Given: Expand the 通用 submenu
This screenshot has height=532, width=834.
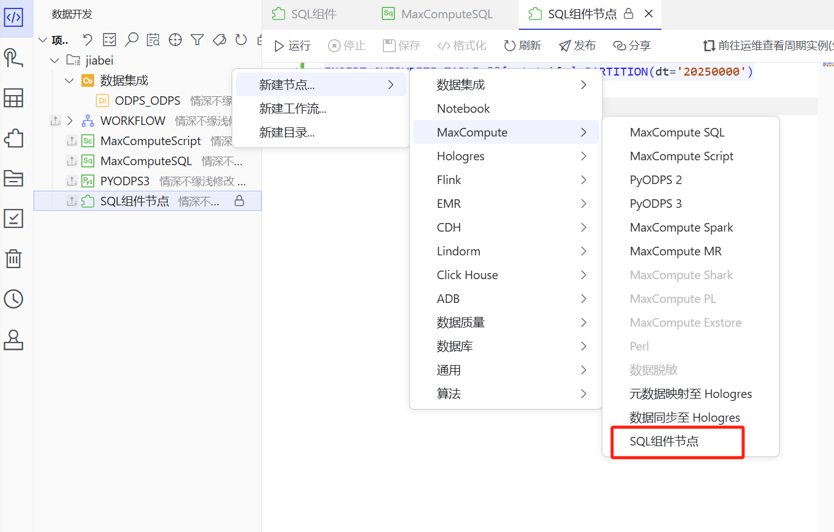Looking at the screenshot, I should (x=506, y=370).
